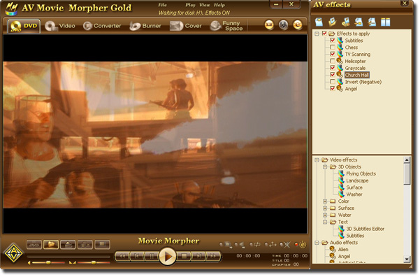This screenshot has width=420, height=277.
Task: Open the Help menu
Action: pyautogui.click(x=219, y=5)
